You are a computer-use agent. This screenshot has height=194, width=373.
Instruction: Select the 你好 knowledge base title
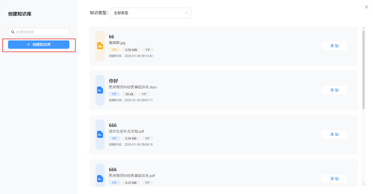coord(114,81)
